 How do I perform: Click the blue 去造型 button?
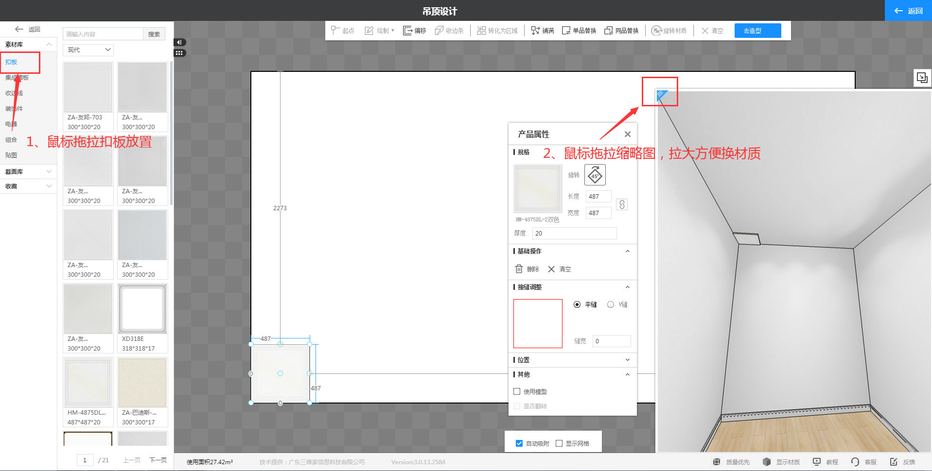pos(757,31)
